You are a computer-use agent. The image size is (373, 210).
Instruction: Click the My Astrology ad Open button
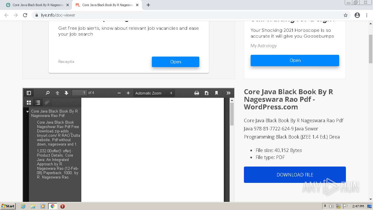coord(295,60)
